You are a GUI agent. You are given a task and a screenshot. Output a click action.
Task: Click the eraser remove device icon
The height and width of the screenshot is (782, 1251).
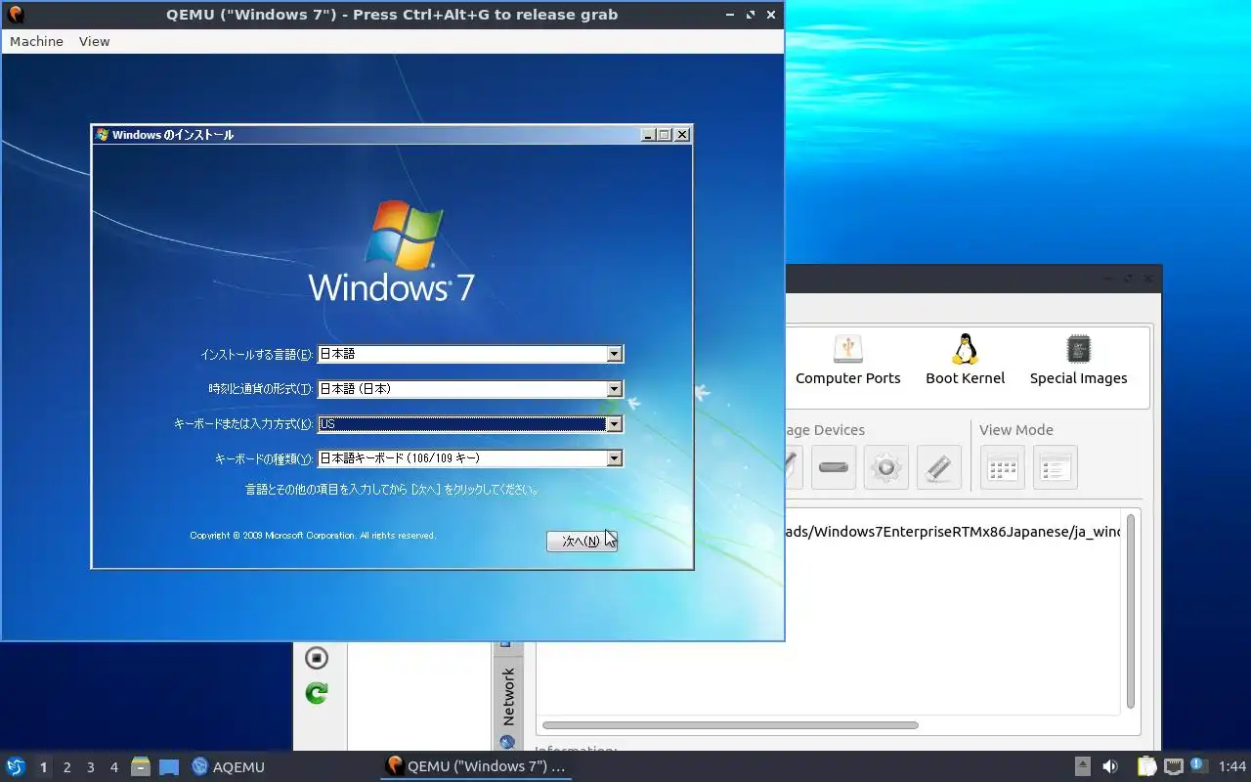[x=938, y=467]
